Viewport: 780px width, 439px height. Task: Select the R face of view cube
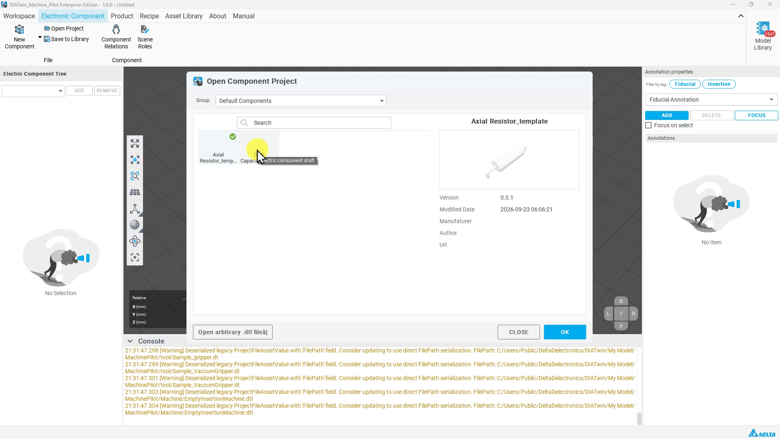(634, 314)
